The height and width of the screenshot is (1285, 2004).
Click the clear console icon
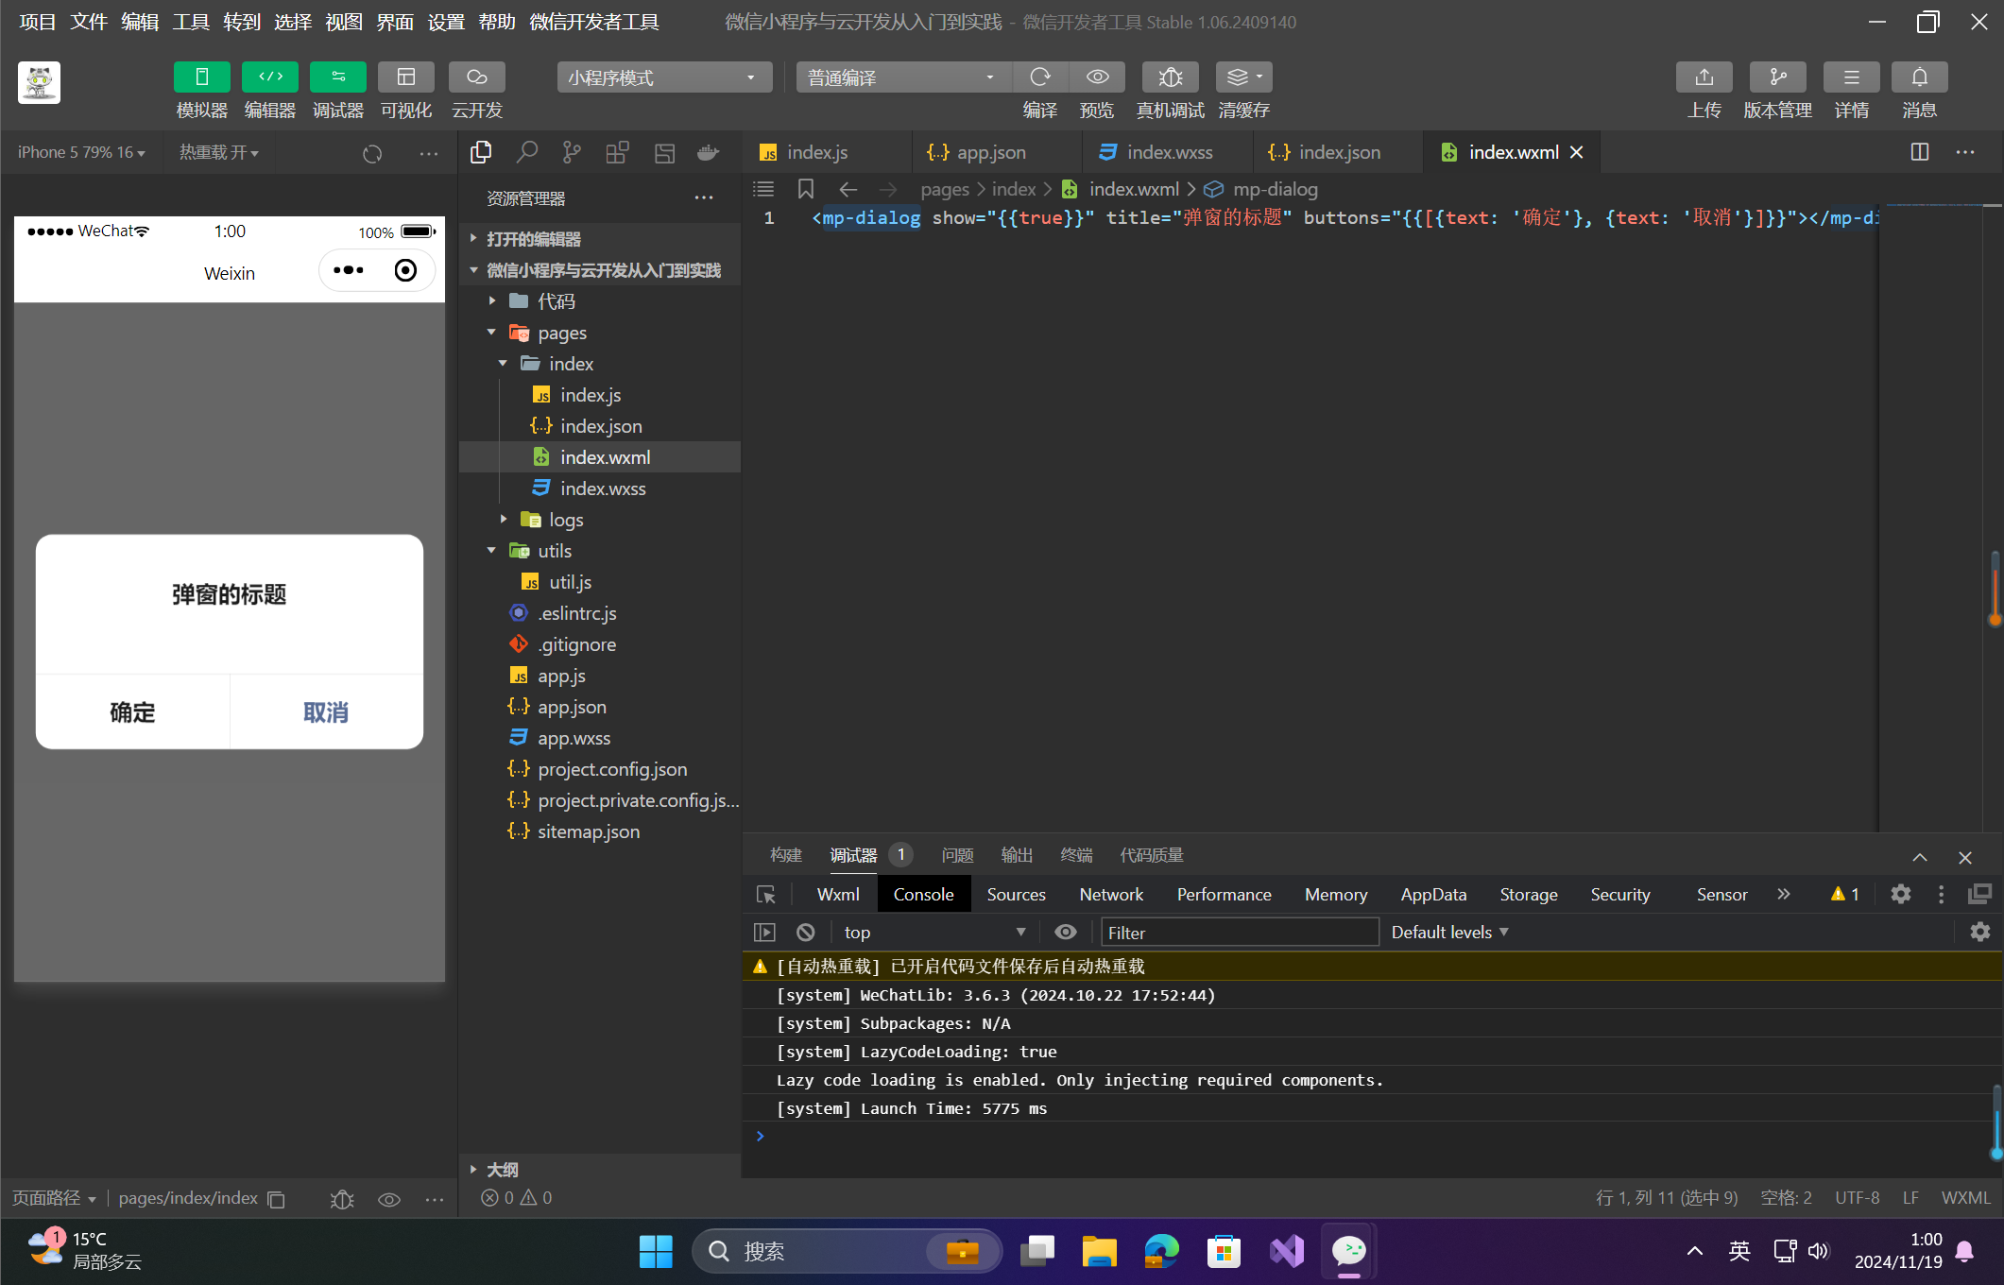(x=805, y=933)
